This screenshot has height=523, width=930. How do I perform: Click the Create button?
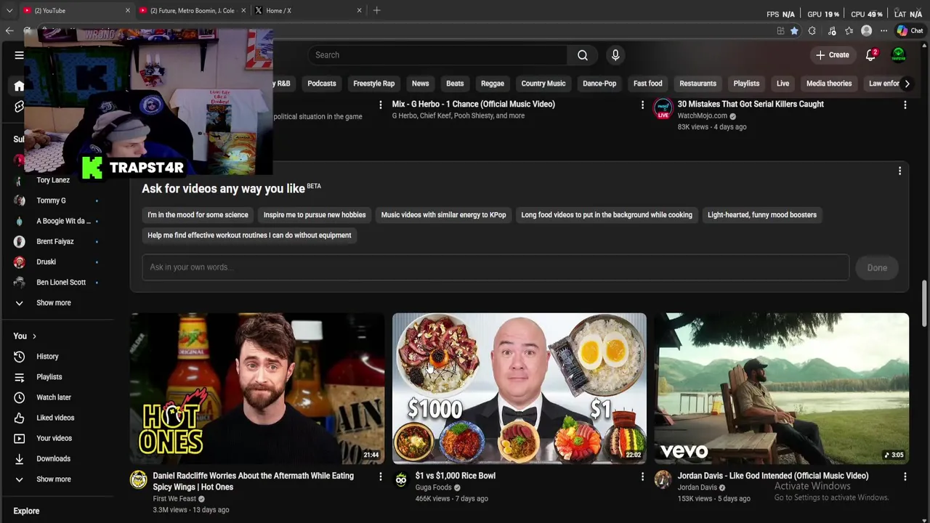(833, 55)
